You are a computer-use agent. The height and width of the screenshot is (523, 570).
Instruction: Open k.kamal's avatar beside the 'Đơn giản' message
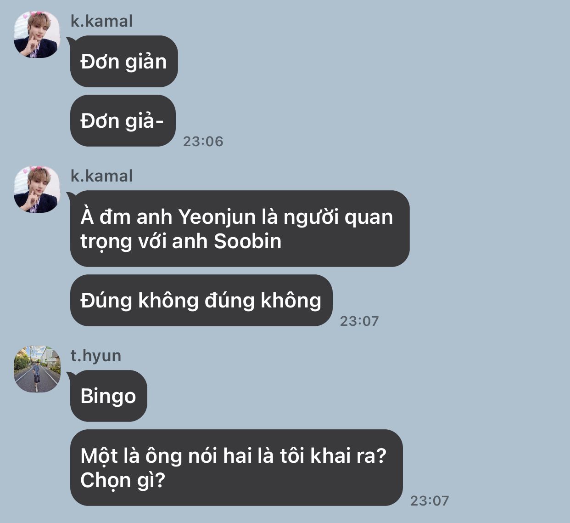point(37,34)
